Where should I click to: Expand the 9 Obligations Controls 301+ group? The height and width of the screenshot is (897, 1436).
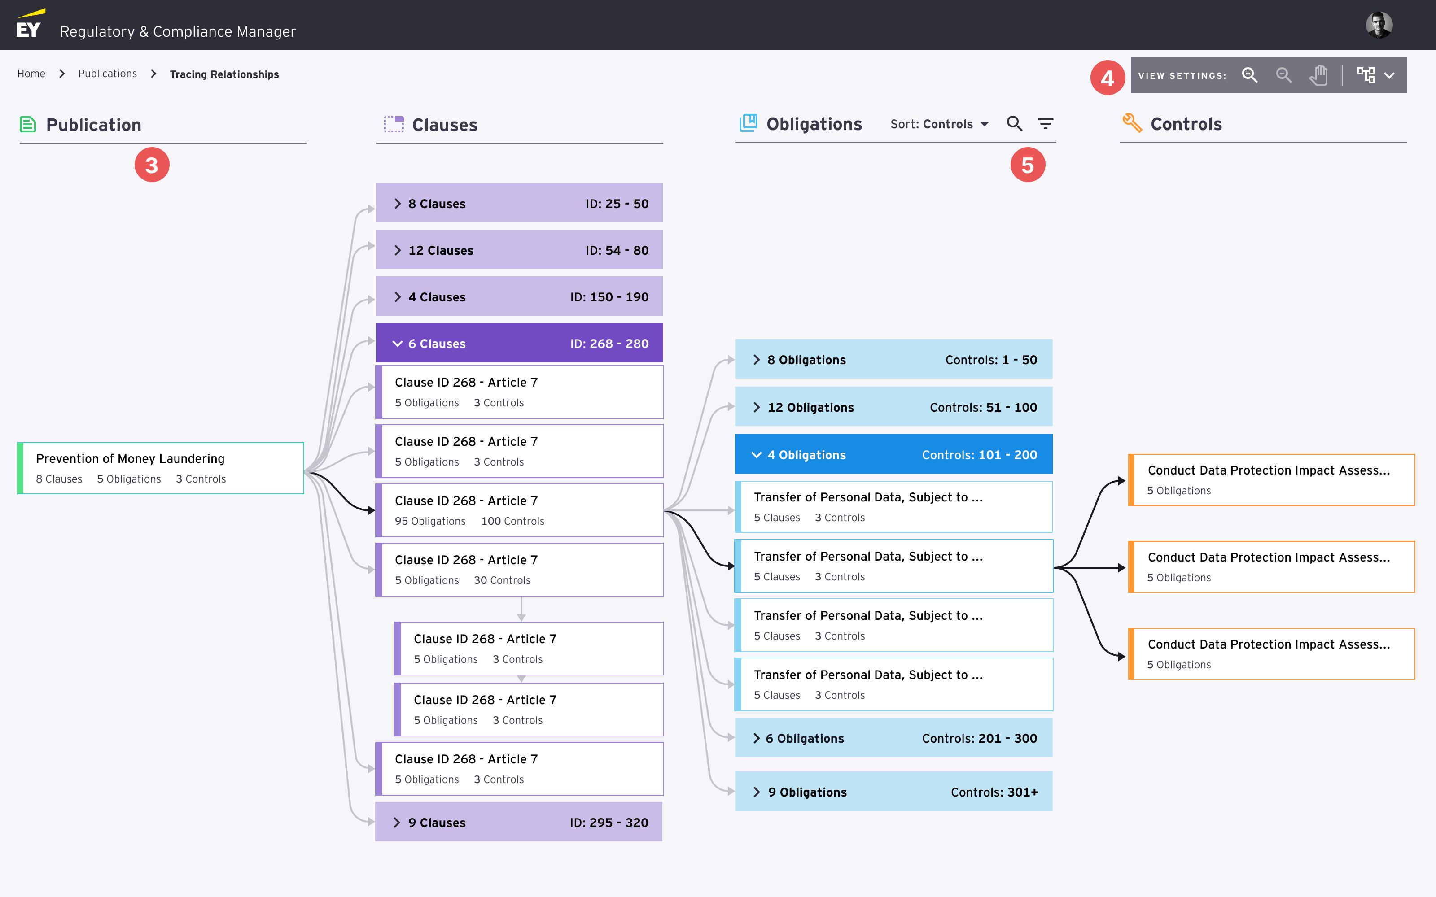pos(757,792)
